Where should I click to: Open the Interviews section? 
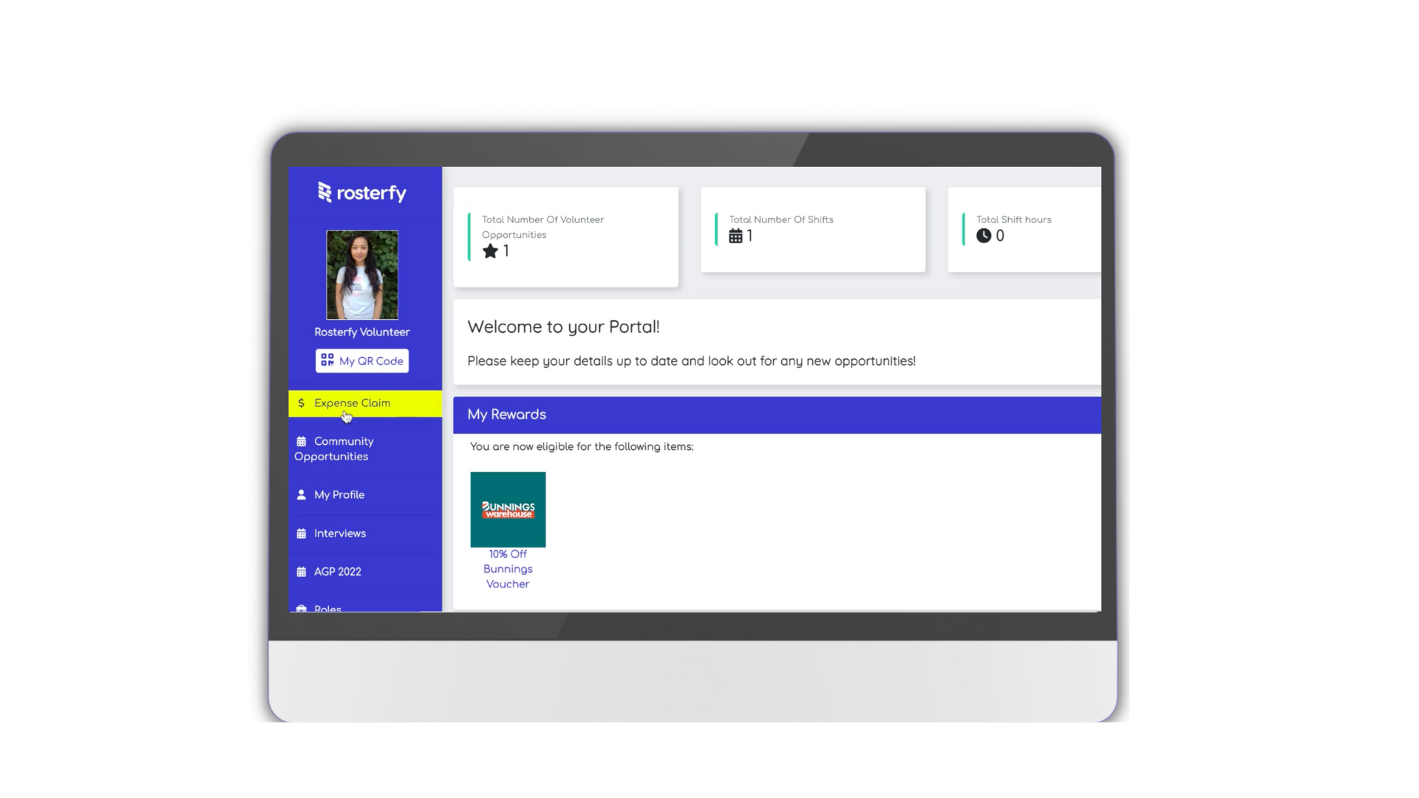tap(339, 533)
